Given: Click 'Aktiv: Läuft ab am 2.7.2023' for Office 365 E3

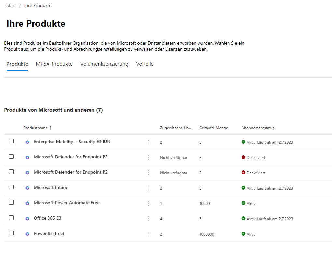Looking at the screenshot, I should click(270, 219).
